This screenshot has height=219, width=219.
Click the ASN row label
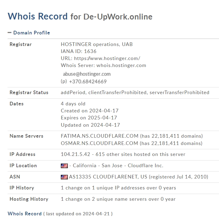(x=15, y=177)
